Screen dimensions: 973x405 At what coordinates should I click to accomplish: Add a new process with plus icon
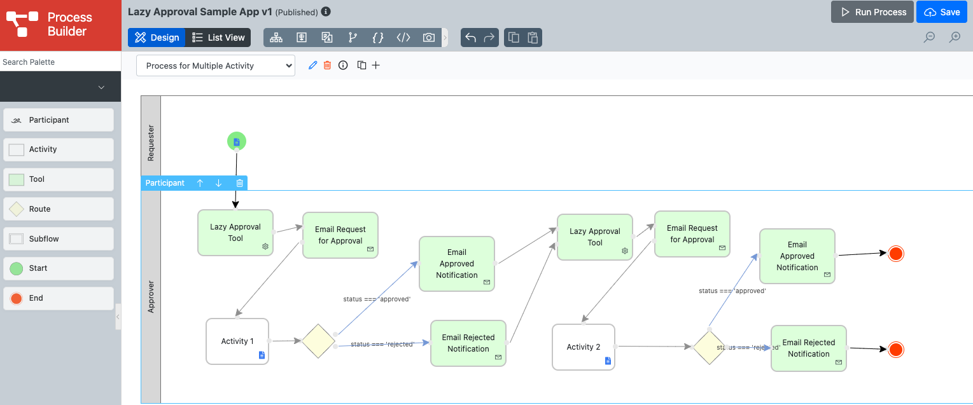[376, 65]
